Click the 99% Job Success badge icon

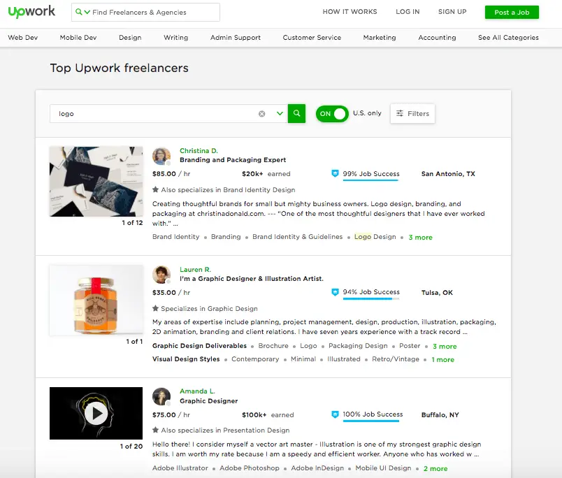coord(335,173)
